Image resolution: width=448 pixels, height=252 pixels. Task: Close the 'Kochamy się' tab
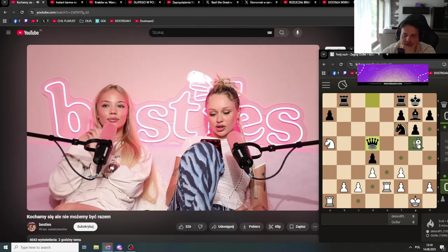[x=43, y=2]
